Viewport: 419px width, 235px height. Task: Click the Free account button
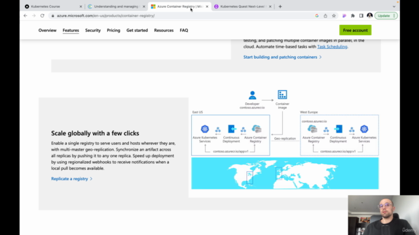pos(355,30)
